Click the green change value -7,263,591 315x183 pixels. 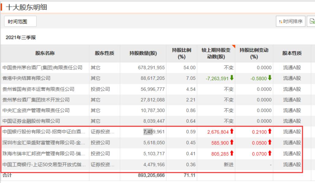[217, 78]
